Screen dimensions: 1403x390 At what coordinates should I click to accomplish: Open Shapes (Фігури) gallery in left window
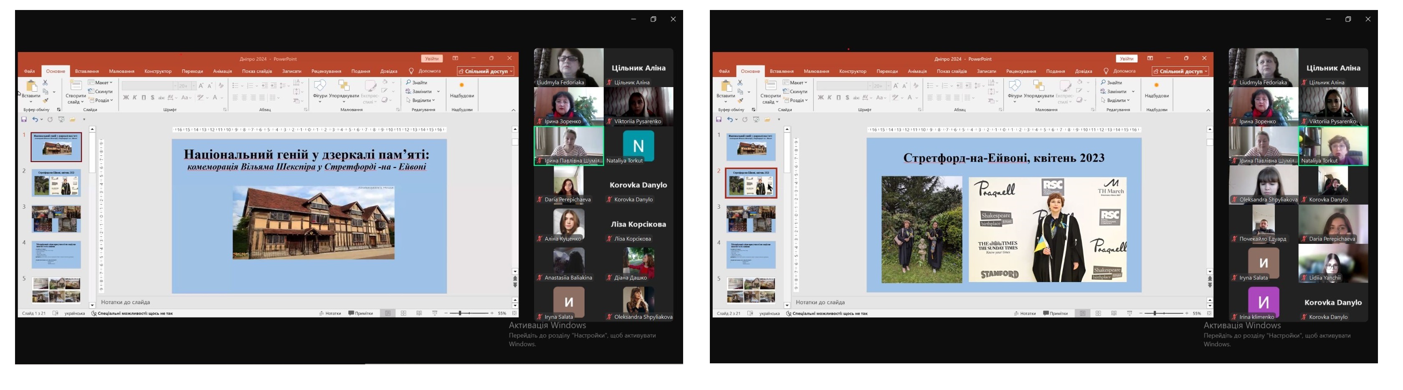(x=320, y=90)
